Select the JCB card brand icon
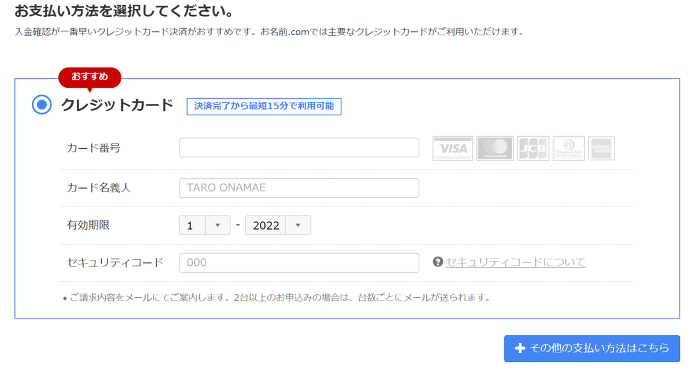This screenshot has width=693, height=372. point(533,148)
